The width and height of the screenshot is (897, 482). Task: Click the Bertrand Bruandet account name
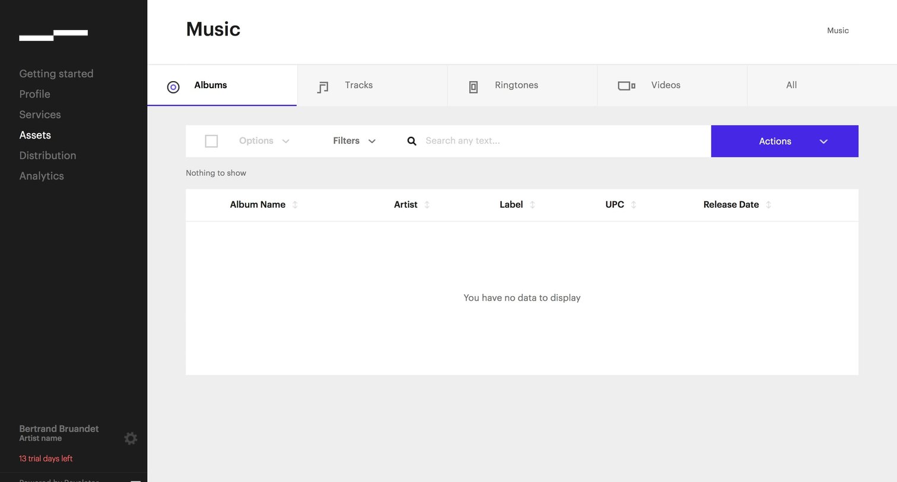(x=59, y=429)
